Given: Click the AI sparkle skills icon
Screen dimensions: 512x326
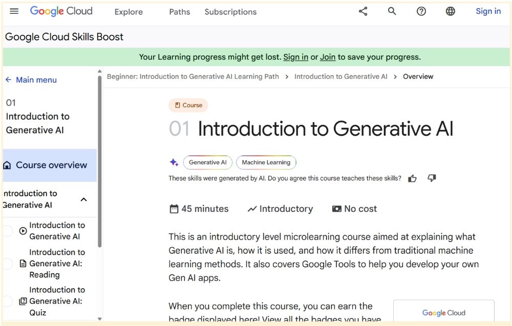Looking at the screenshot, I should tap(174, 162).
